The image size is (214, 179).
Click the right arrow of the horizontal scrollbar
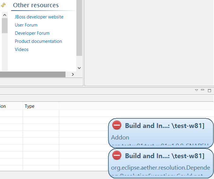point(72,74)
